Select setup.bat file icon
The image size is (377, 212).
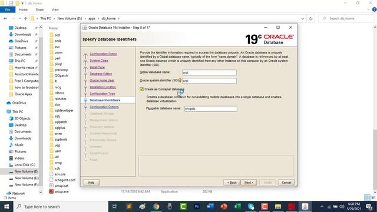point(51,186)
